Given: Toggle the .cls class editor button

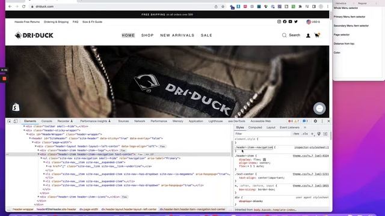Looking at the screenshot, I should (x=305, y=134).
